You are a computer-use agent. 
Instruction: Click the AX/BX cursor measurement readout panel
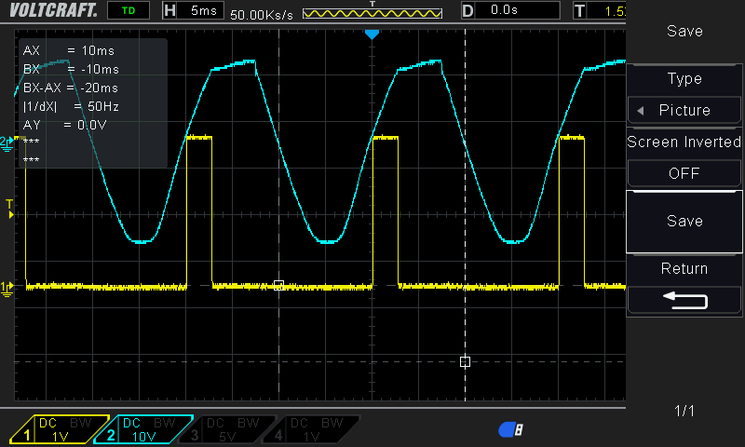92,103
